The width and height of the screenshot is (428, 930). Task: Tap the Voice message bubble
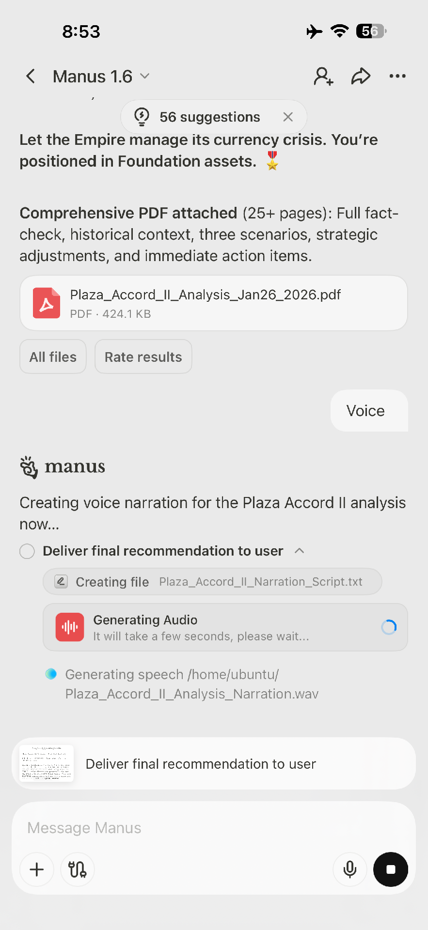(365, 411)
